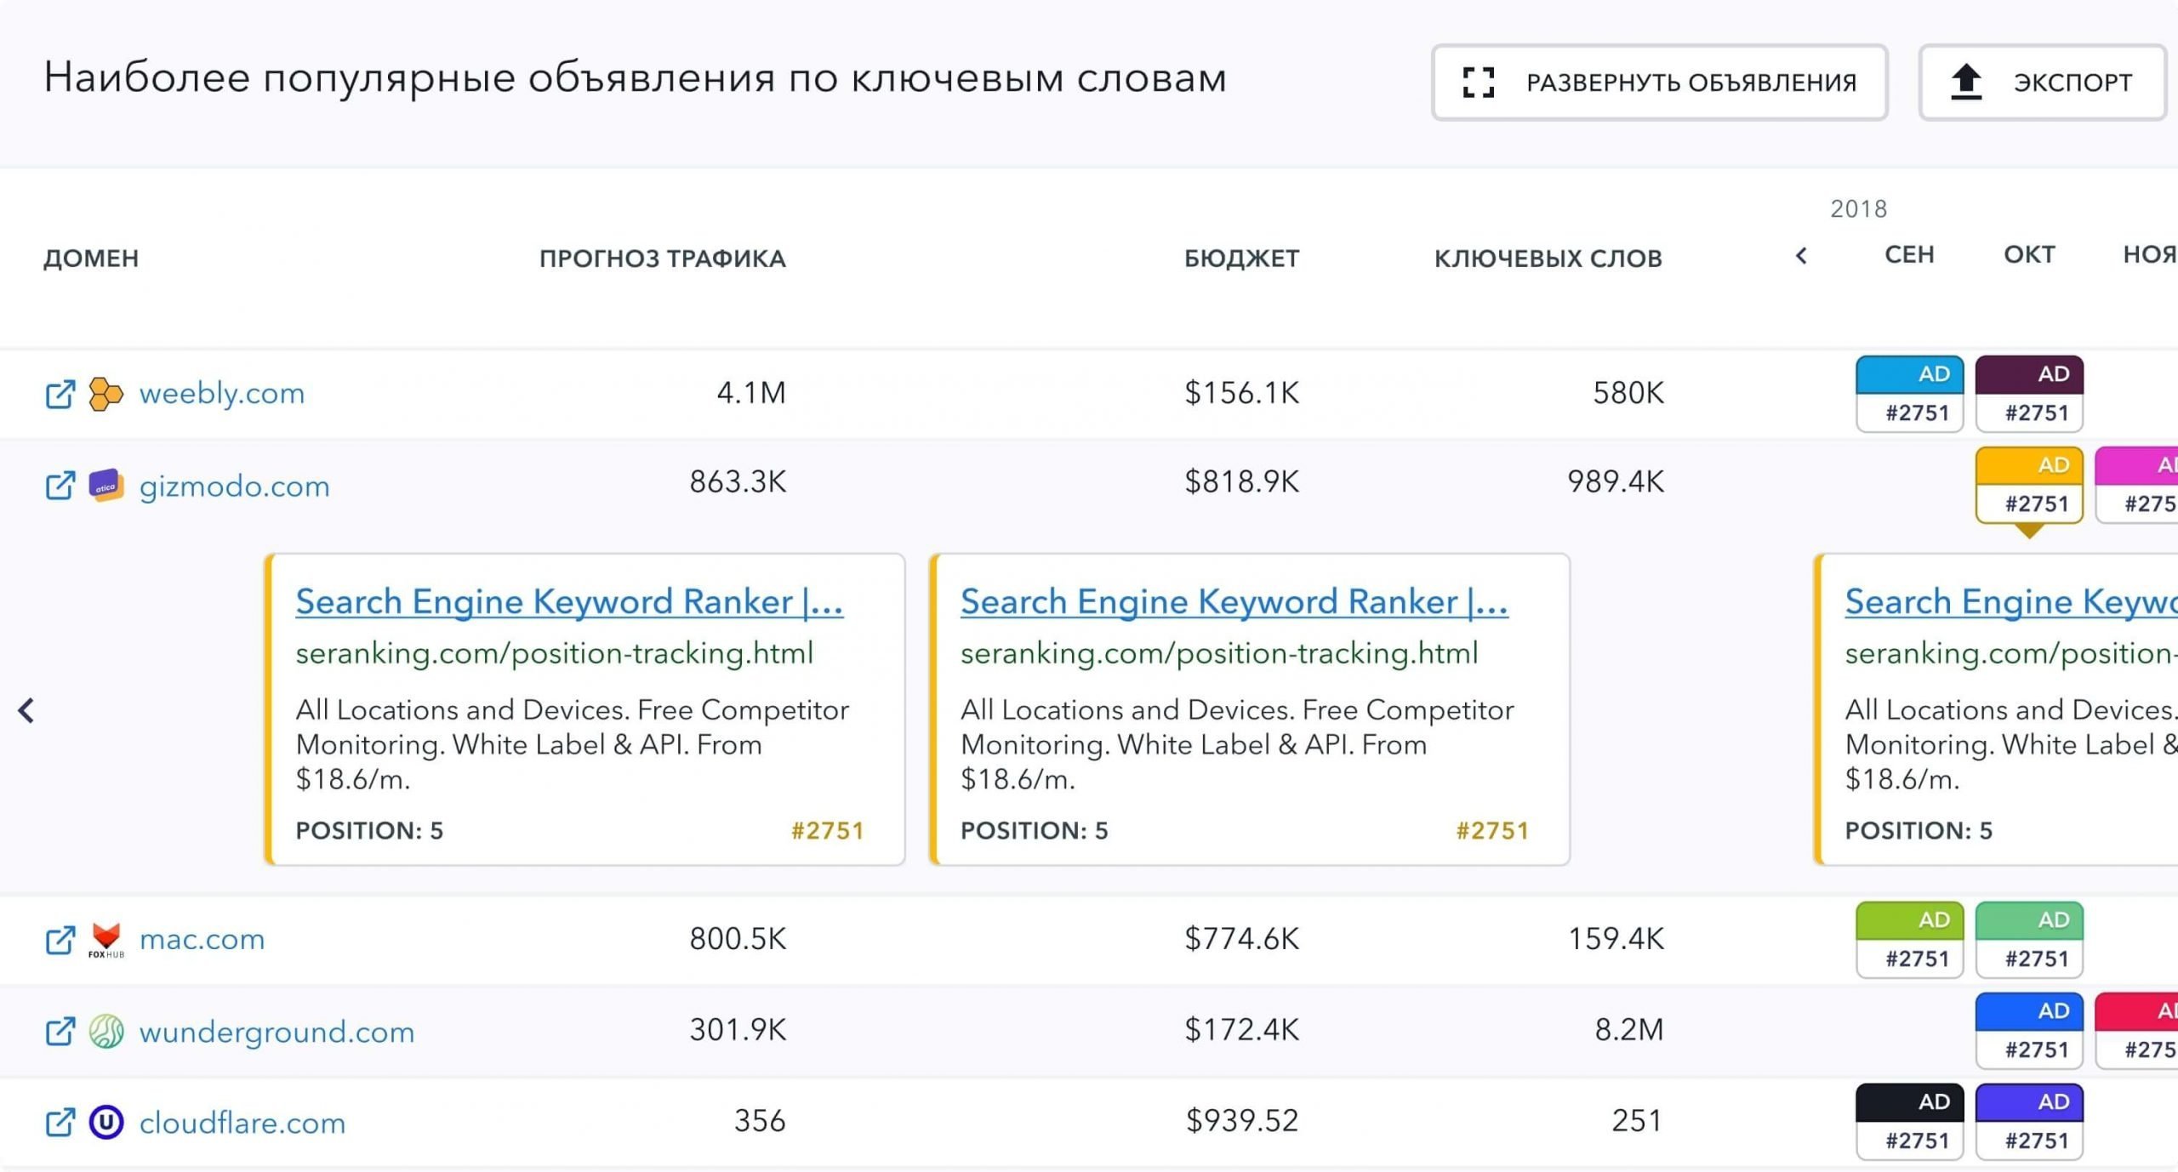Click mac.com keywords value 159.4K

click(x=1616, y=939)
